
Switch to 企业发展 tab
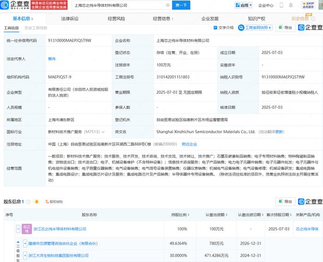pyautogui.click(x=210, y=19)
